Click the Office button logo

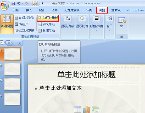pyautogui.click(x=4, y=6)
